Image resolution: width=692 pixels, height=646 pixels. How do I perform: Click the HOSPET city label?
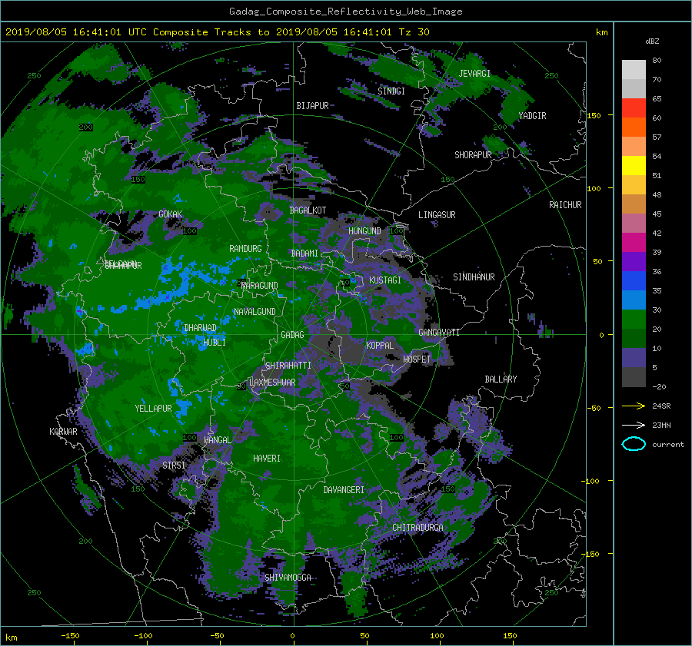417,359
